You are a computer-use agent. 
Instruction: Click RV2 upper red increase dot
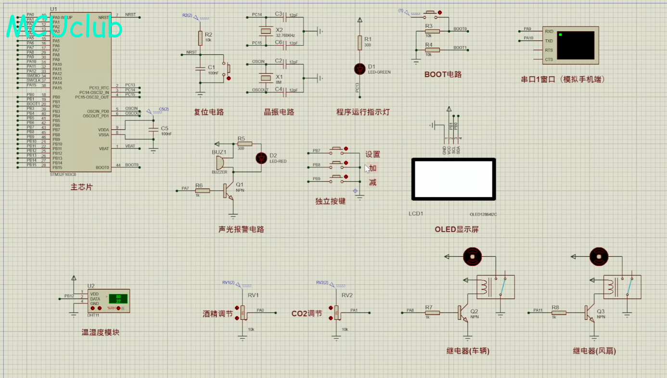(331, 308)
